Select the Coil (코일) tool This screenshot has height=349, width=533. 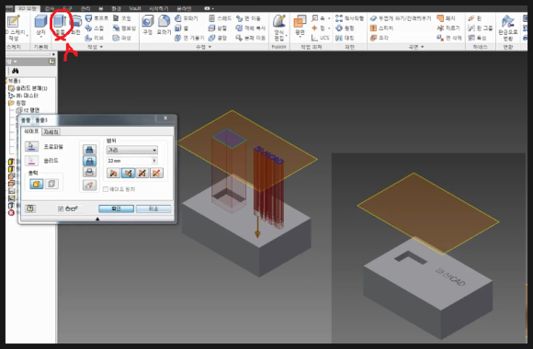(x=122, y=18)
